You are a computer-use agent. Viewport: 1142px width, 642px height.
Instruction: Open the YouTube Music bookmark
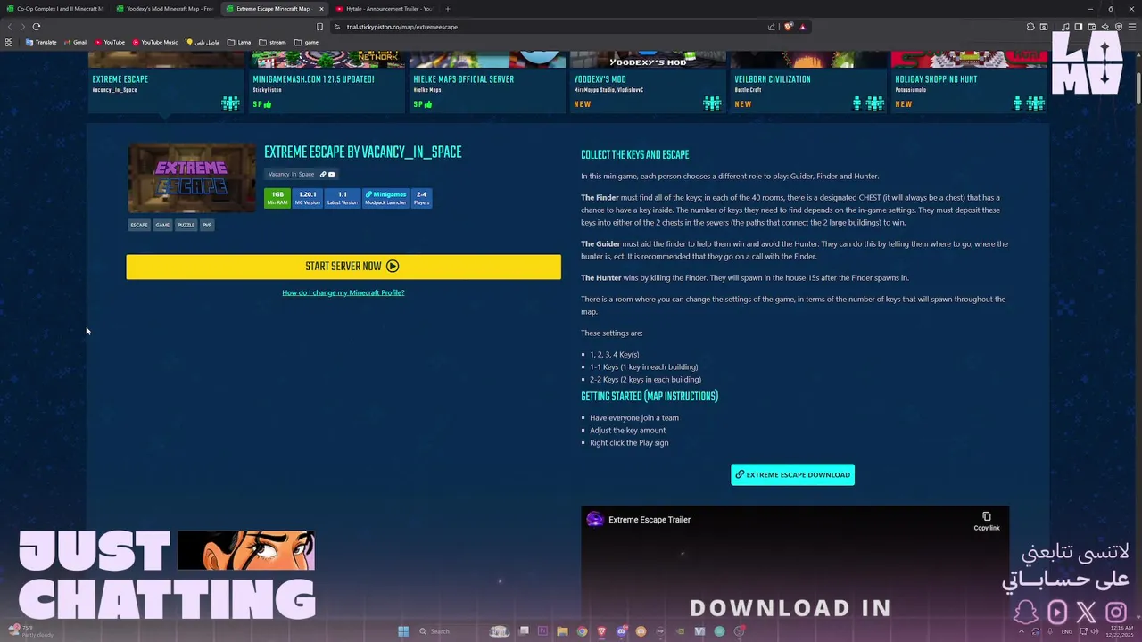[x=155, y=42]
